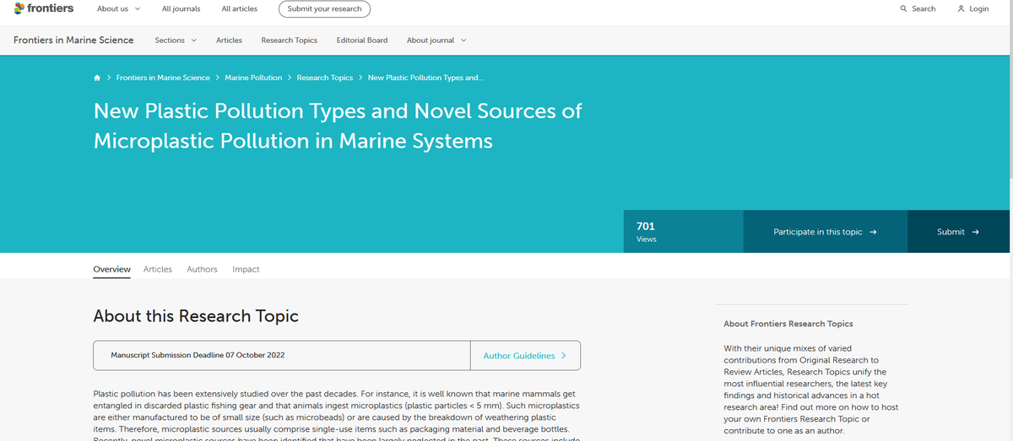This screenshot has height=441, width=1013.
Task: Click About Frontiers Research Topics sidebar heading
Action: pos(788,324)
